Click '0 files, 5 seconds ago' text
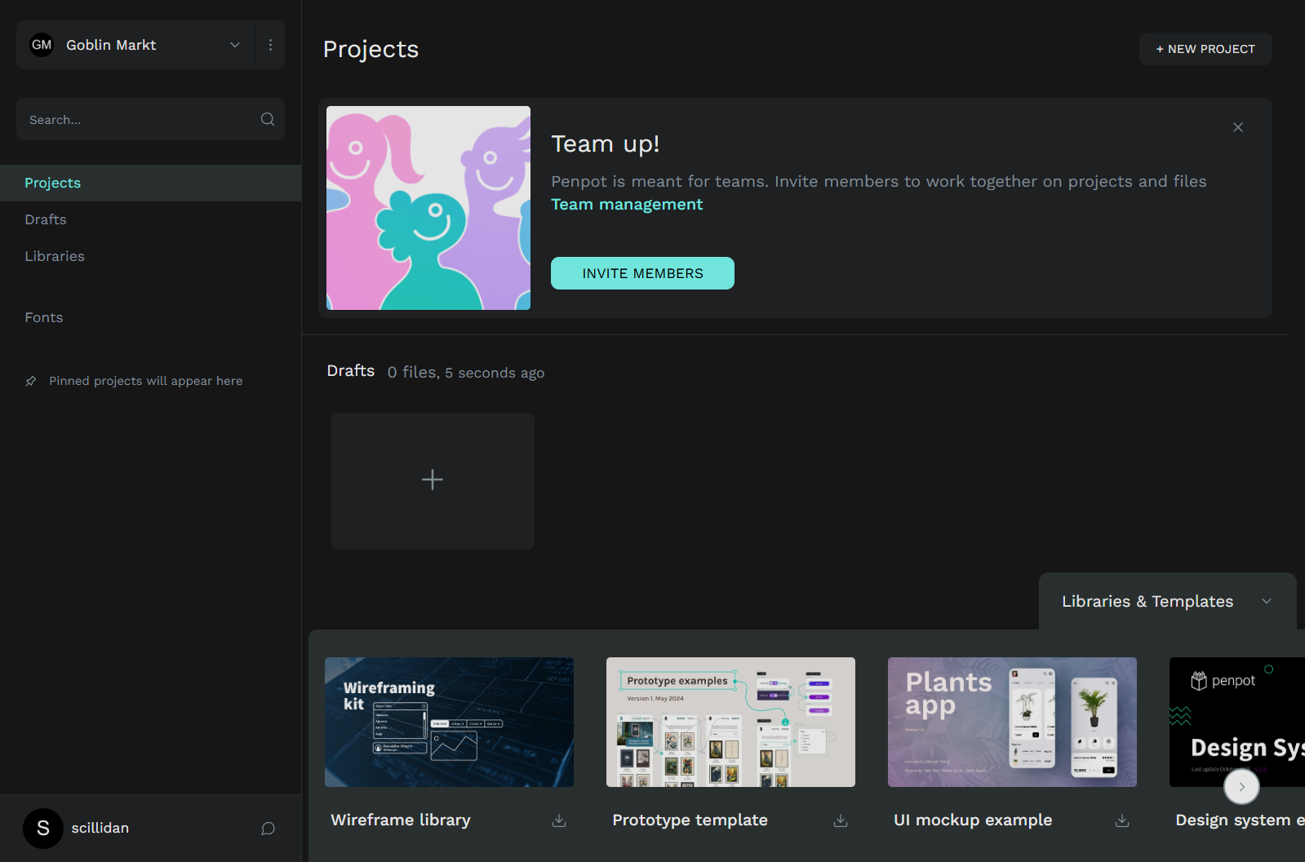 [x=466, y=373]
